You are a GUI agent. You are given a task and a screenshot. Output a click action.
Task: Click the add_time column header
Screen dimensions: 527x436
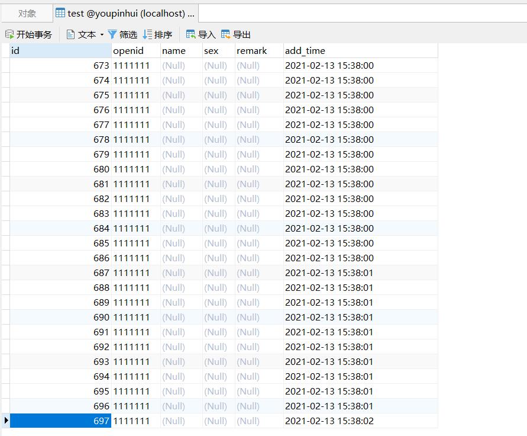click(361, 50)
